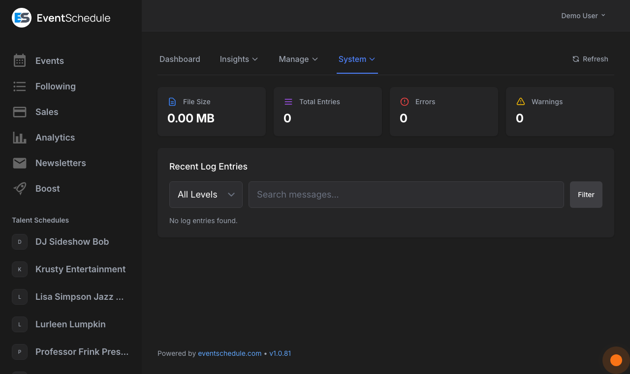Select the File Size document icon
This screenshot has width=630, height=374.
click(172, 102)
